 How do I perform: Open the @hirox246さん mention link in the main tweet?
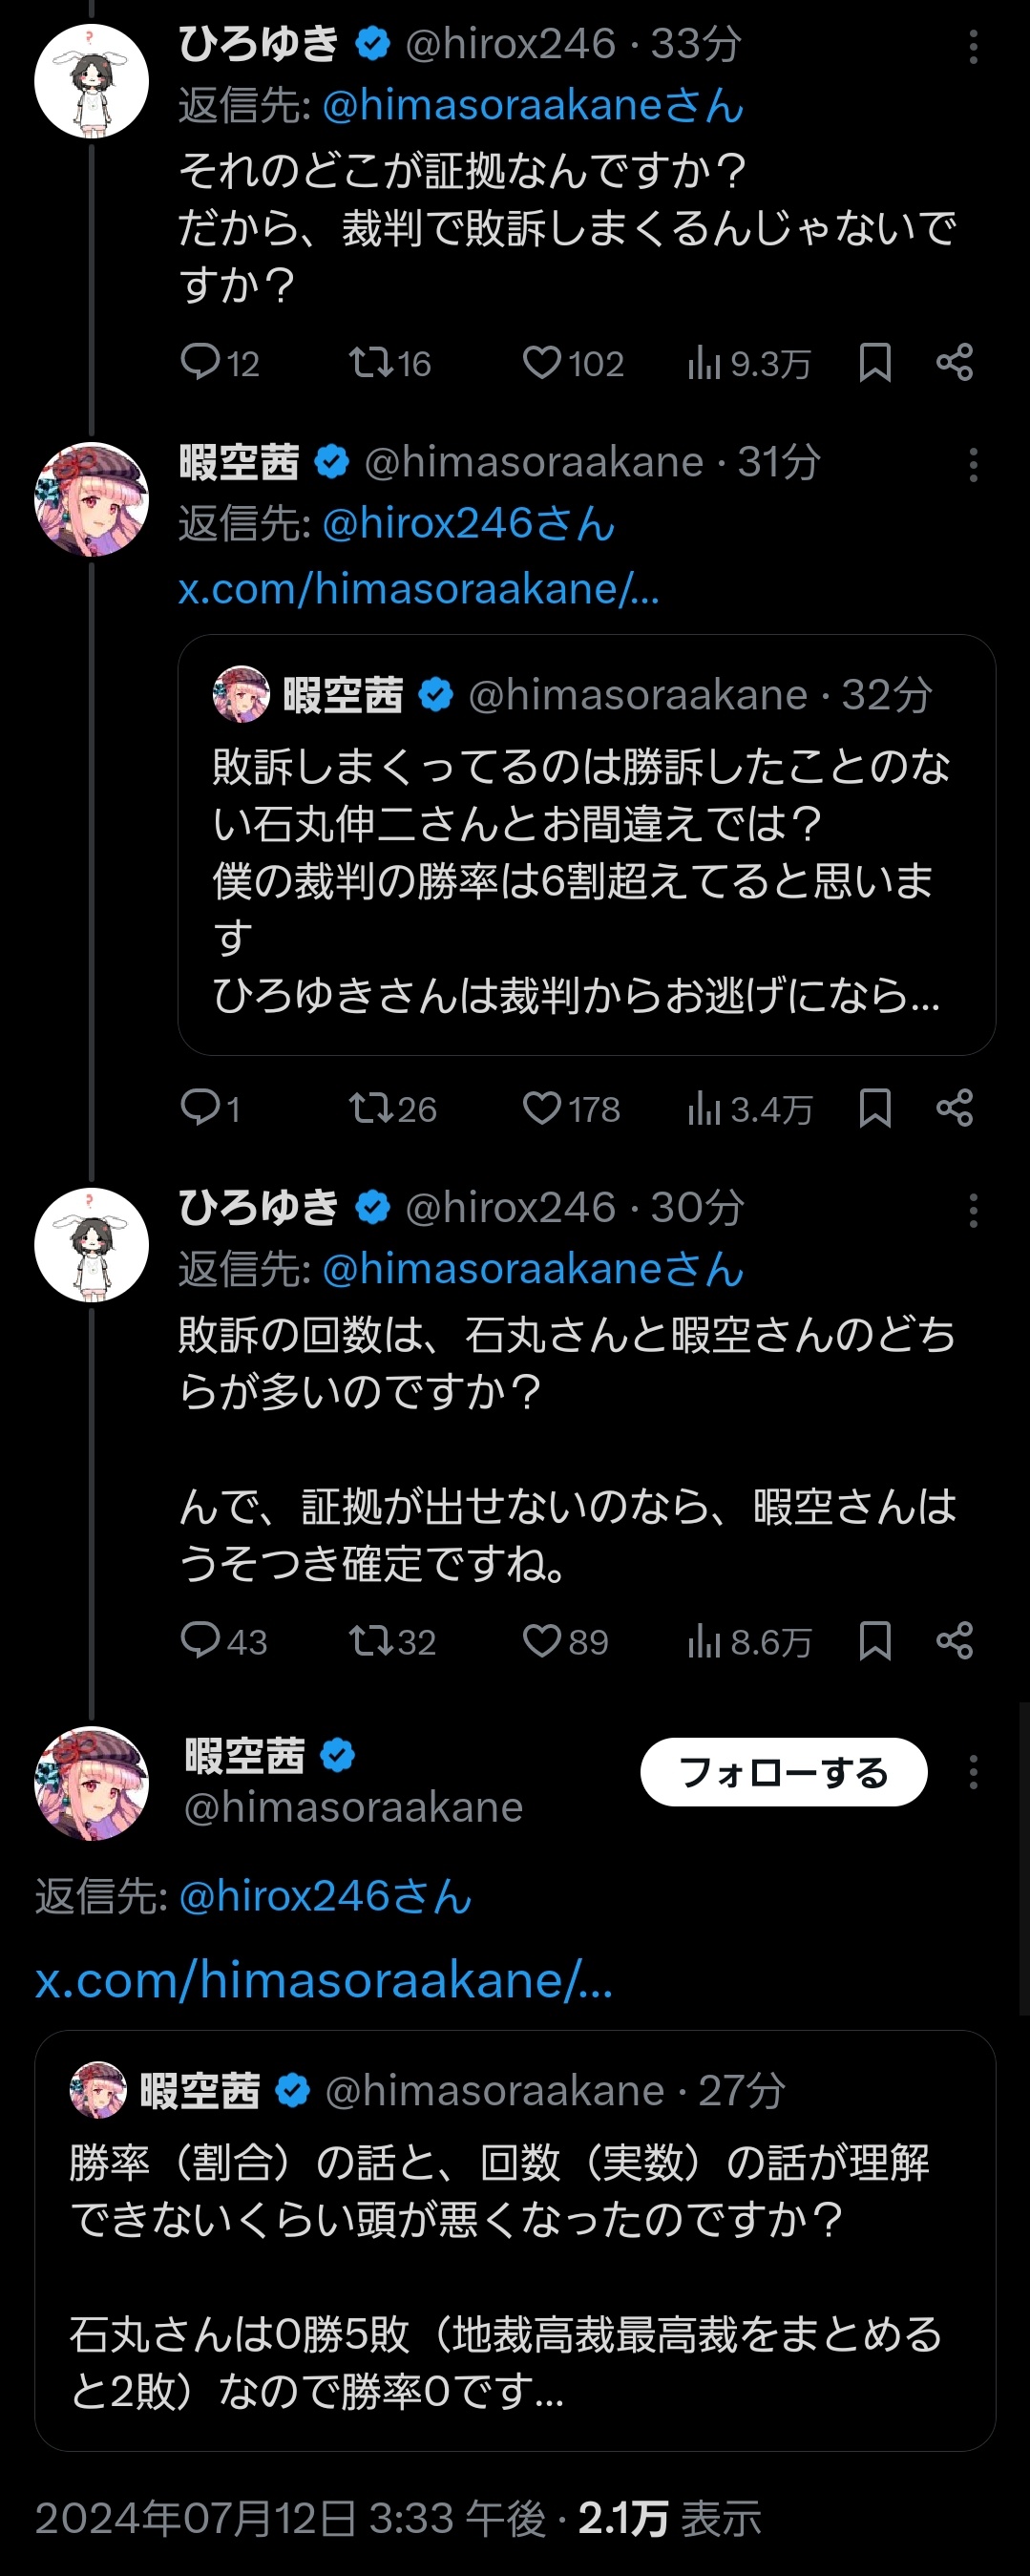point(325,1896)
